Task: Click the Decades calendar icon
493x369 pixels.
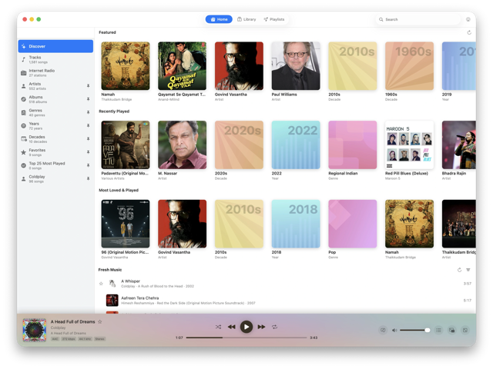Action: (24, 139)
